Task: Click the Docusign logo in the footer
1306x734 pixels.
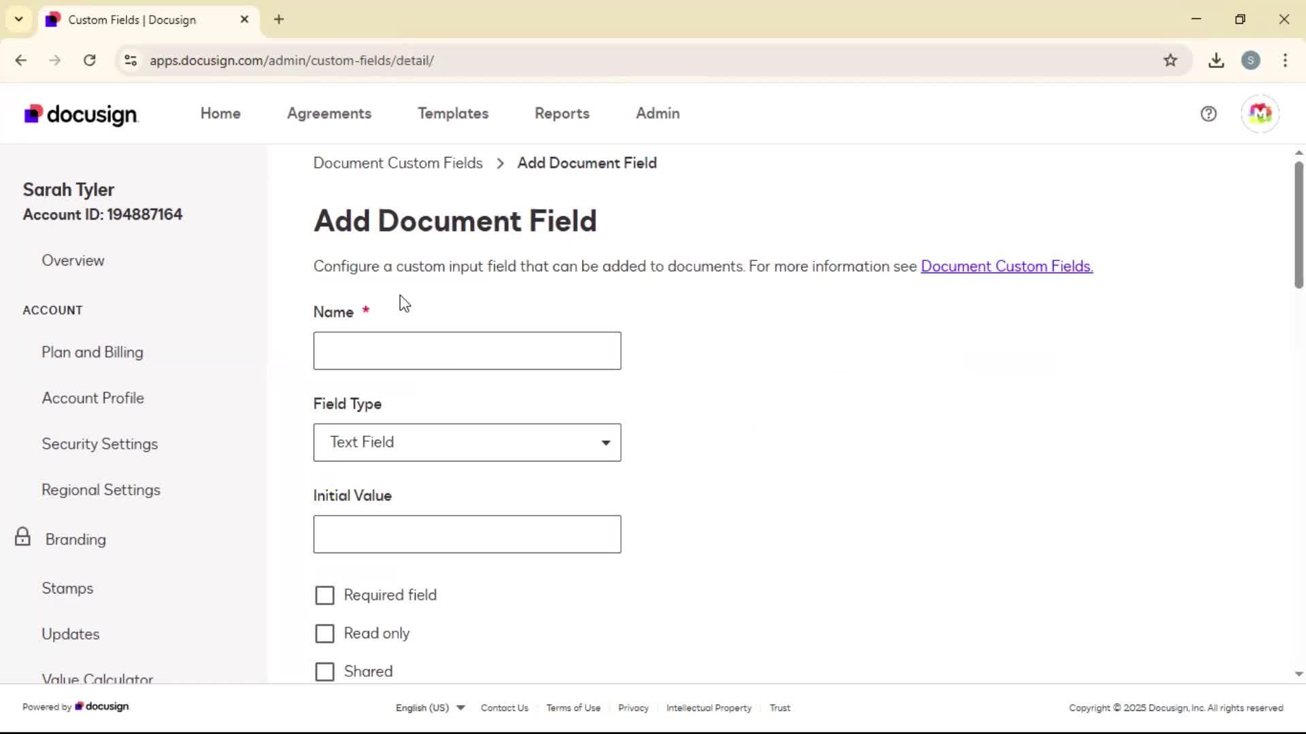Action: (x=102, y=707)
